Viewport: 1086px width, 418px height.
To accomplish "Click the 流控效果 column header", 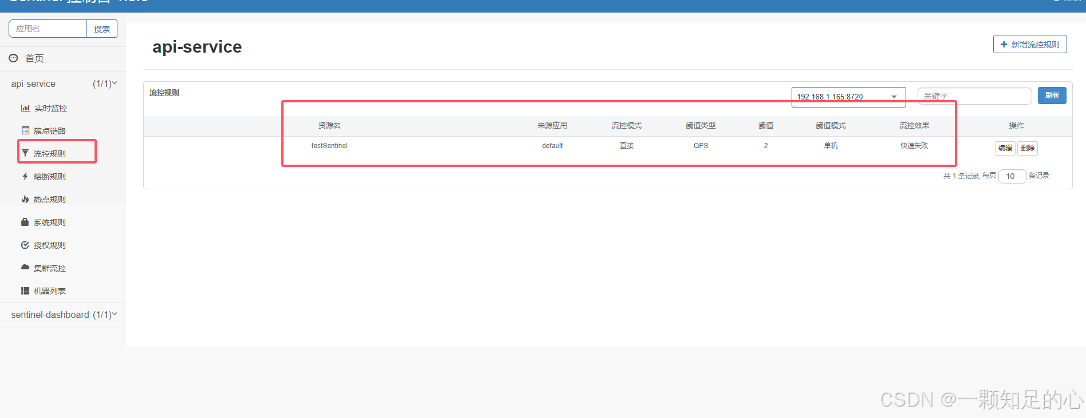I will (x=914, y=125).
